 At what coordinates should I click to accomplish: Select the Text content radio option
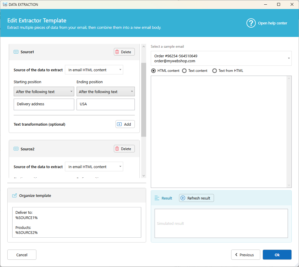tap(184, 71)
